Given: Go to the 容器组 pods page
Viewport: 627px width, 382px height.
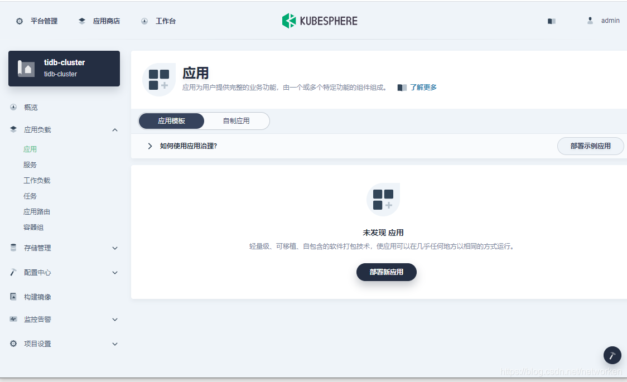Looking at the screenshot, I should [x=33, y=227].
